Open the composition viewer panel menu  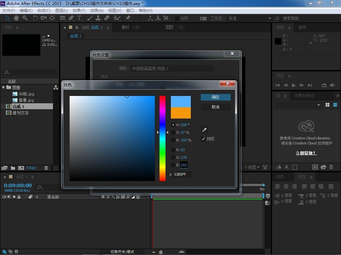tap(108, 28)
